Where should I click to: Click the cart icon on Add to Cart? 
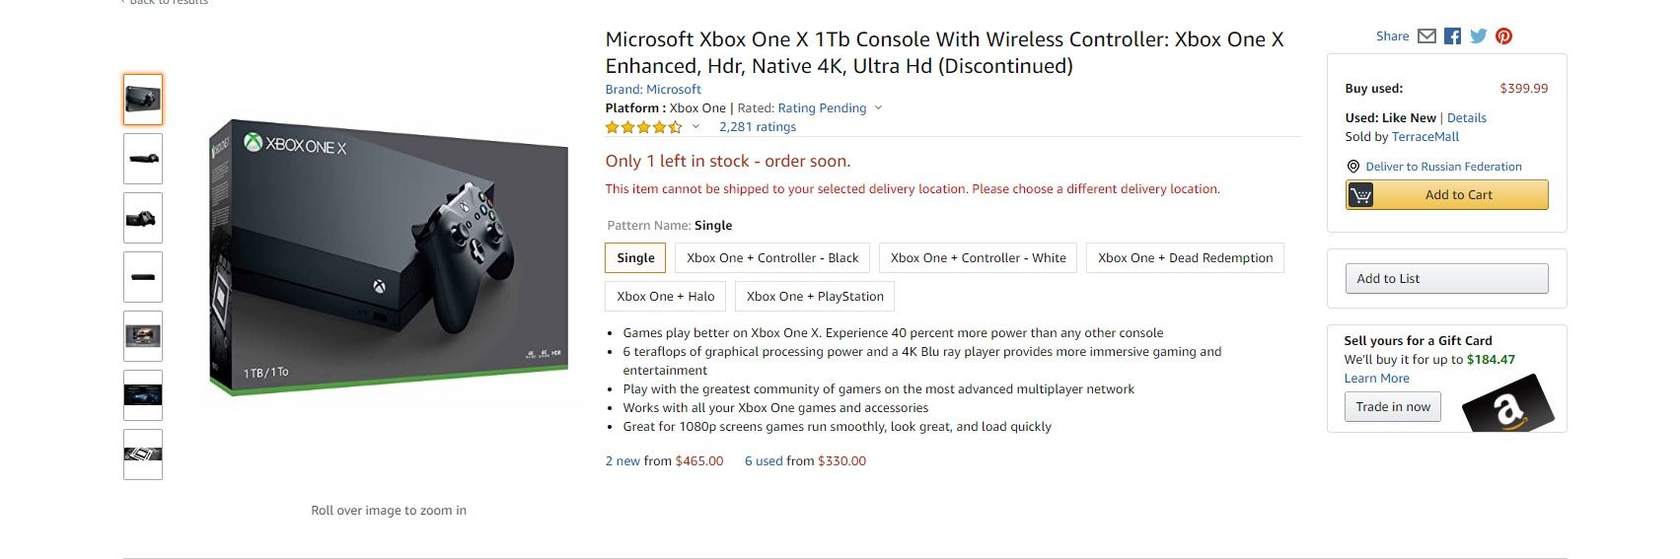click(x=1360, y=195)
